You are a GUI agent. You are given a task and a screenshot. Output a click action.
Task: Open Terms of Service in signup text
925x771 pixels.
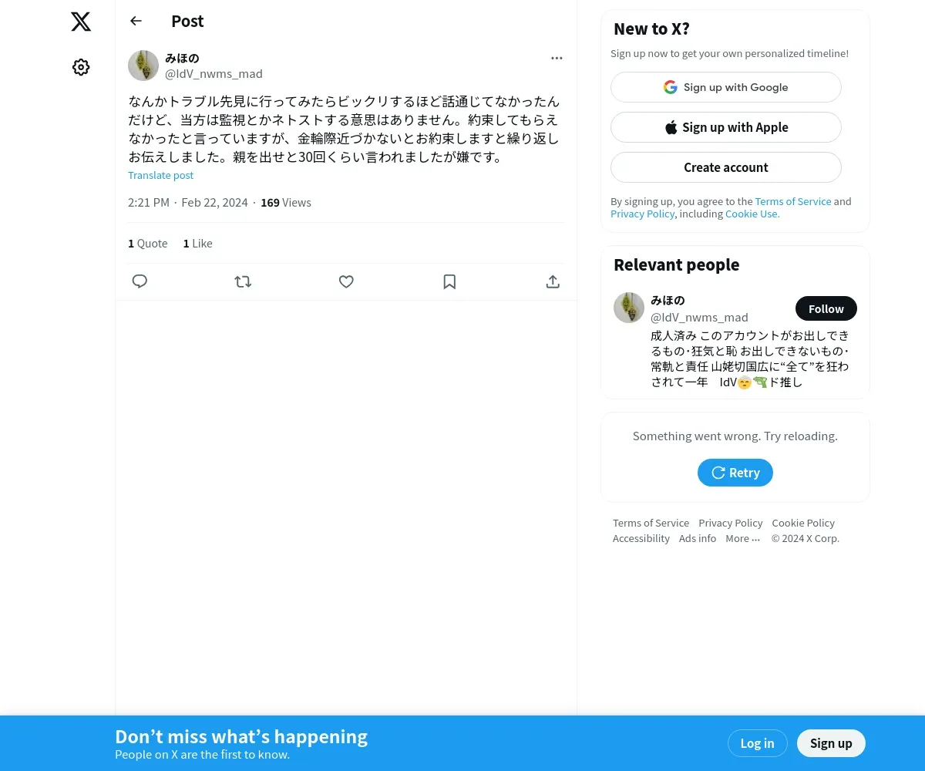792,201
